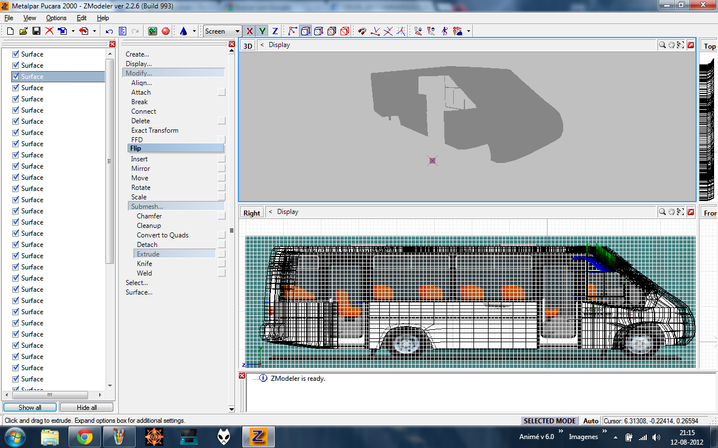Maximize the Right viewport with red arrow icon
718x448 pixels.
click(x=691, y=212)
